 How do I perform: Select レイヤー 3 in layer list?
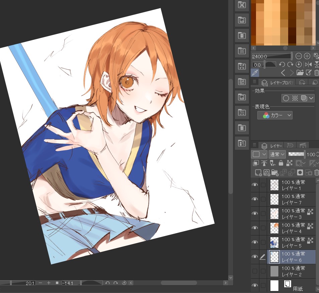click(291, 214)
